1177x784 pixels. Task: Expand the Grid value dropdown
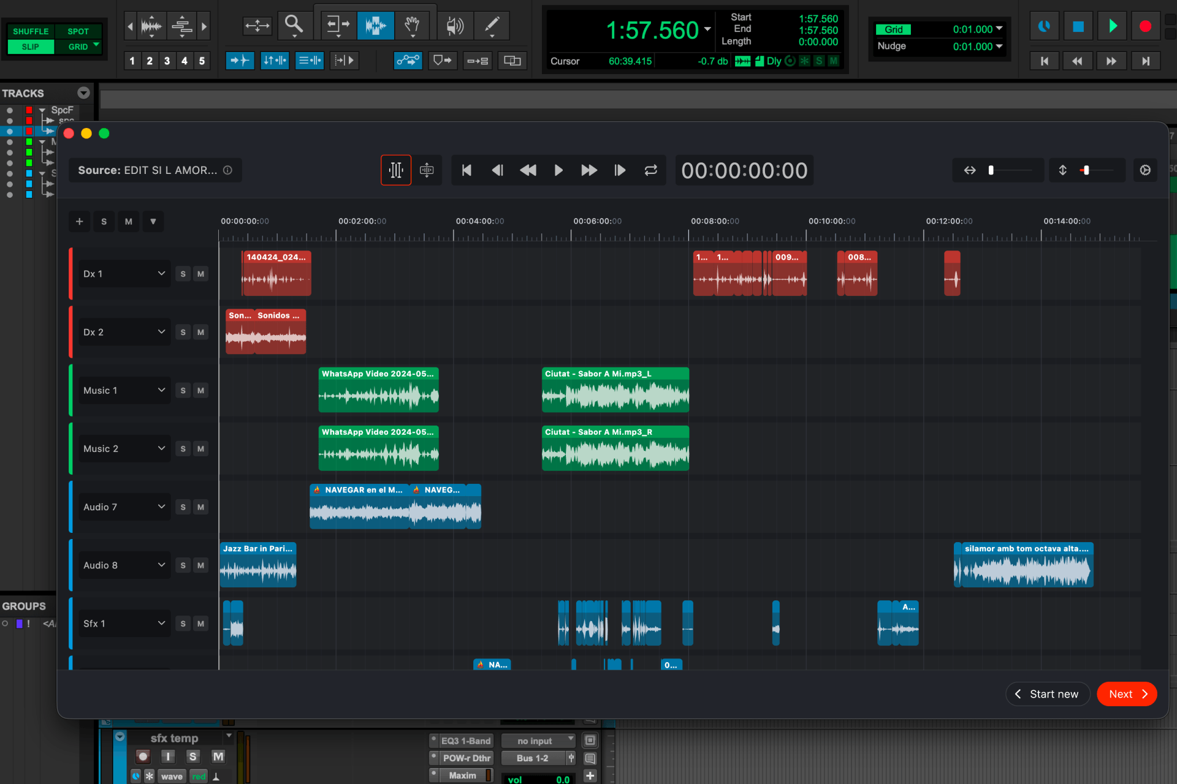pos(998,29)
